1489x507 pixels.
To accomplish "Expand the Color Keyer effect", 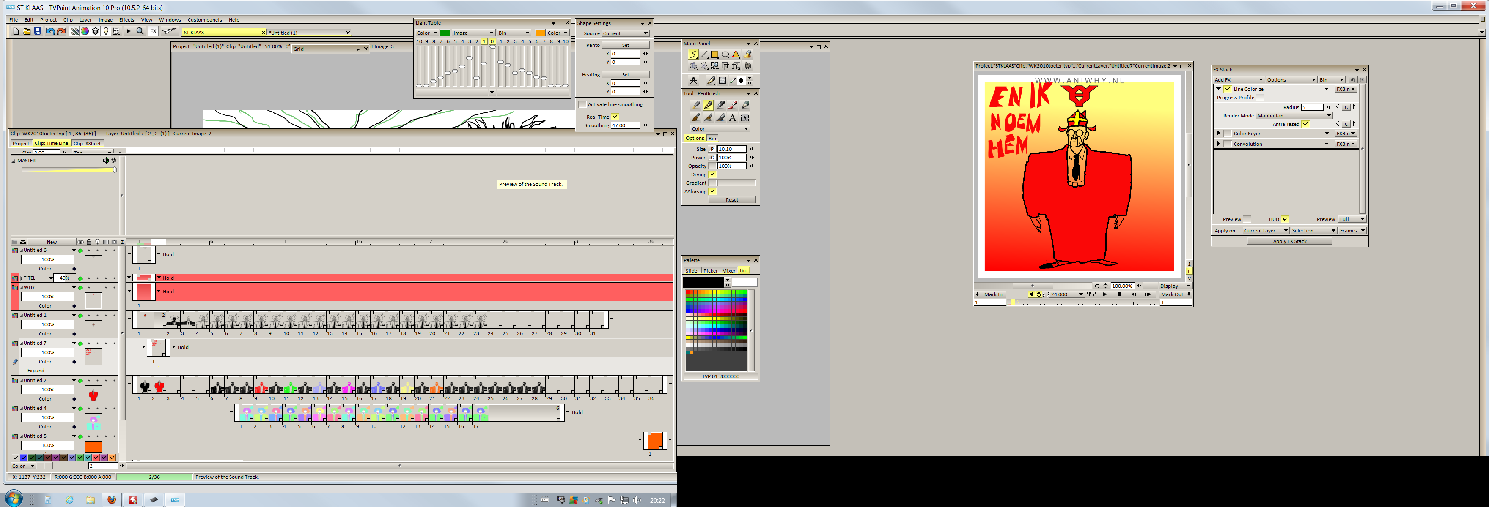I will (1218, 134).
